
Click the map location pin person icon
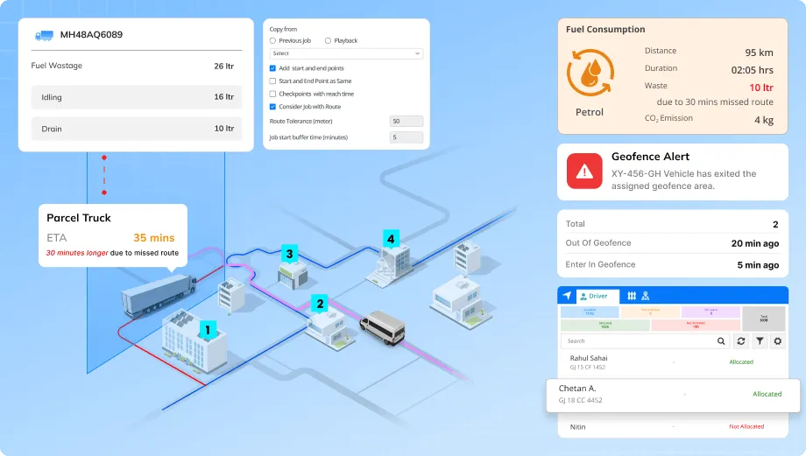(646, 296)
